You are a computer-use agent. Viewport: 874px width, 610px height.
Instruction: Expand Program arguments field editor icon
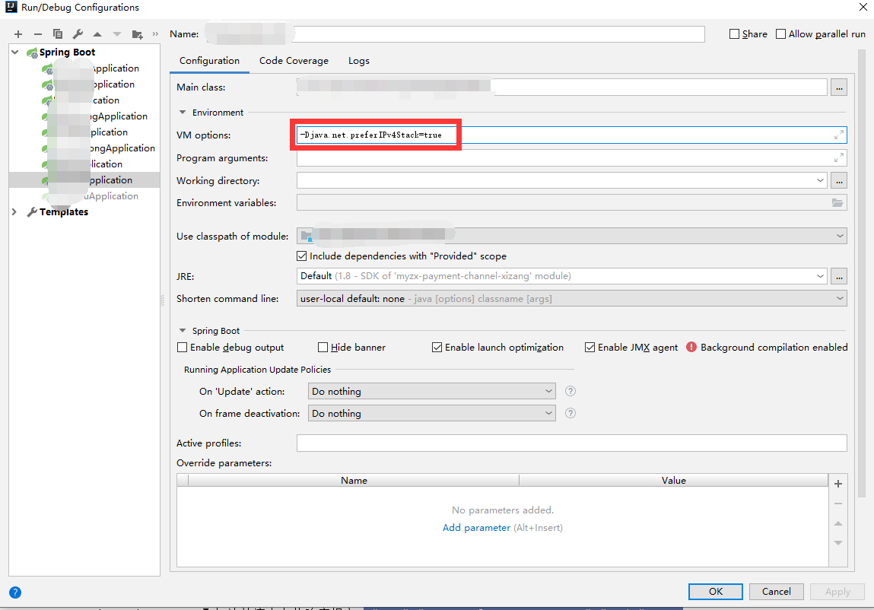[838, 157]
